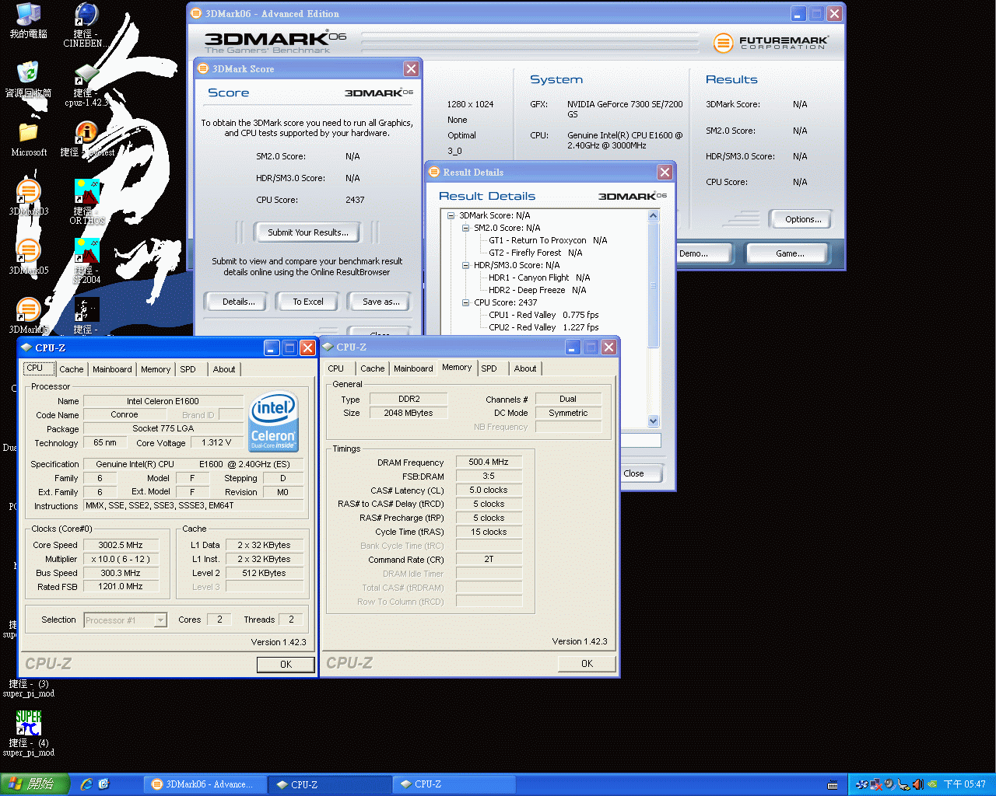Click the Core Speed value 3002.5 MHz
Screen dimensions: 996x796
coord(121,545)
